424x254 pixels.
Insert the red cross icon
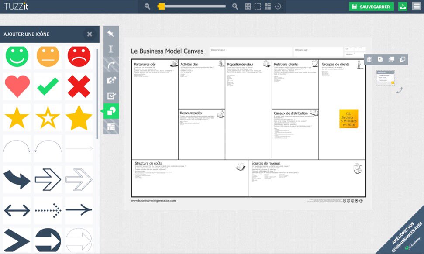click(79, 86)
